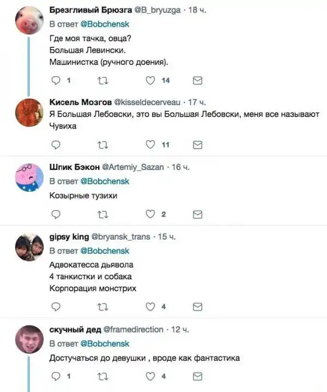Retweet Кисель Мозгов's Лебовски tweet
Image resolution: width=327 pixels, height=392 pixels.
pos(102,144)
